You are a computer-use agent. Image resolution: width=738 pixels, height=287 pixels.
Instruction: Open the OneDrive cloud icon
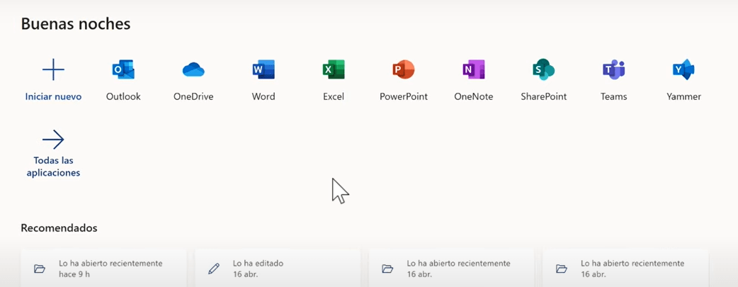coord(193,69)
